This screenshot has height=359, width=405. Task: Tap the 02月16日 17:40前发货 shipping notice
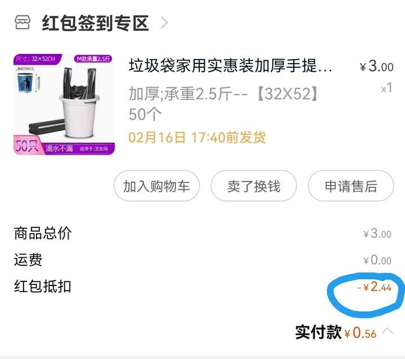click(x=197, y=137)
